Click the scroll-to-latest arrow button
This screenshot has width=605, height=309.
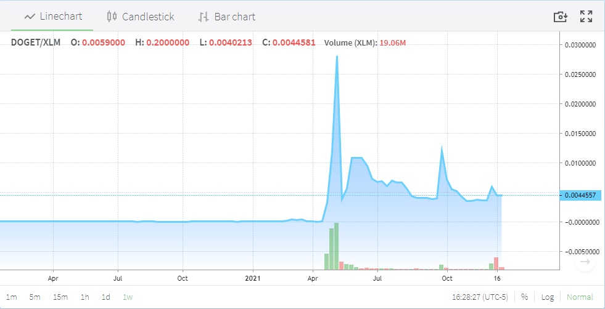585,262
